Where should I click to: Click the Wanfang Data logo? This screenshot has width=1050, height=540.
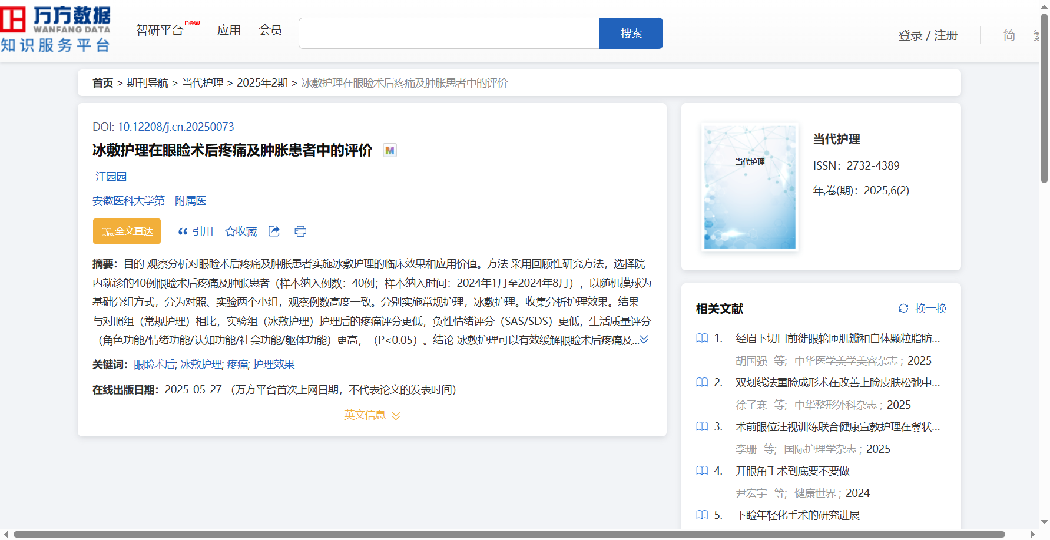point(55,29)
